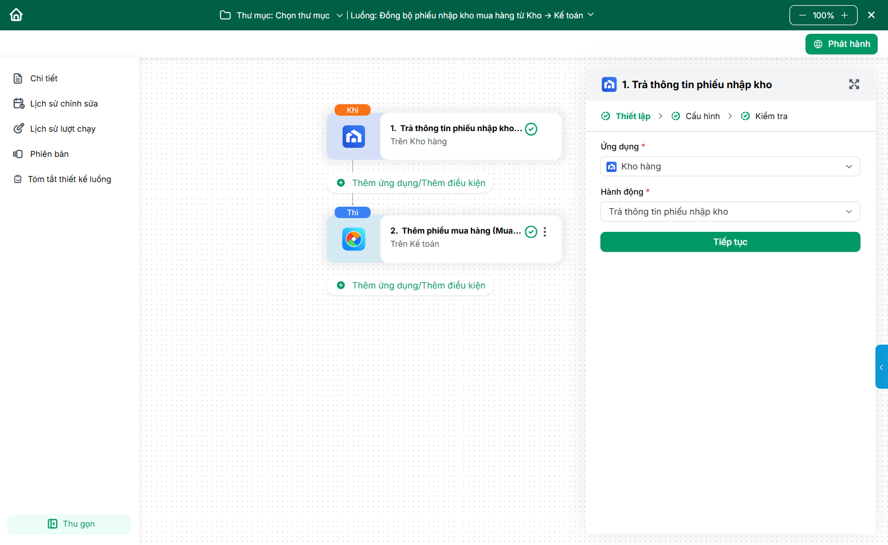Click the home icon in top bar
888x545 pixels.
coord(16,15)
